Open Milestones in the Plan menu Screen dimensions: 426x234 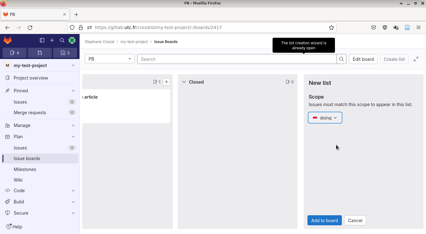(x=25, y=169)
